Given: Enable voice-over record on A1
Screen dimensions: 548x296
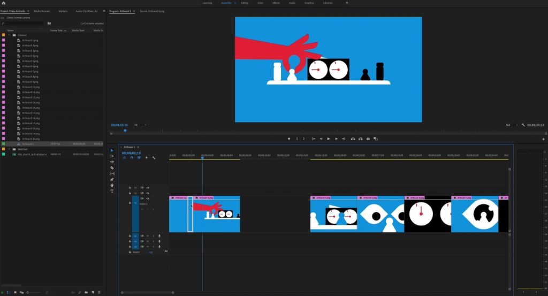Looking at the screenshot, I should [159, 236].
